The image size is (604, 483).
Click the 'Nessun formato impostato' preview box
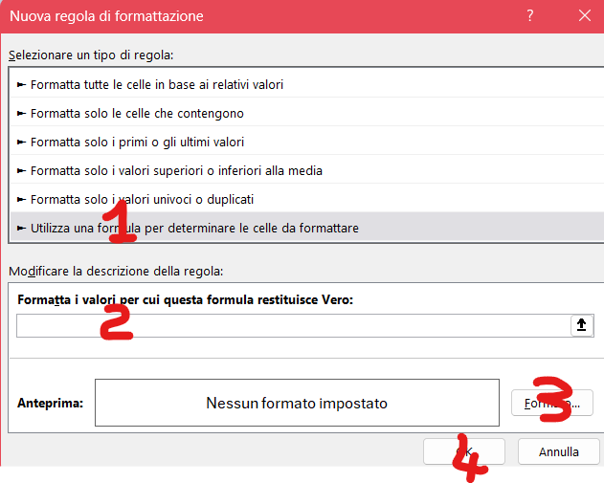tap(297, 403)
